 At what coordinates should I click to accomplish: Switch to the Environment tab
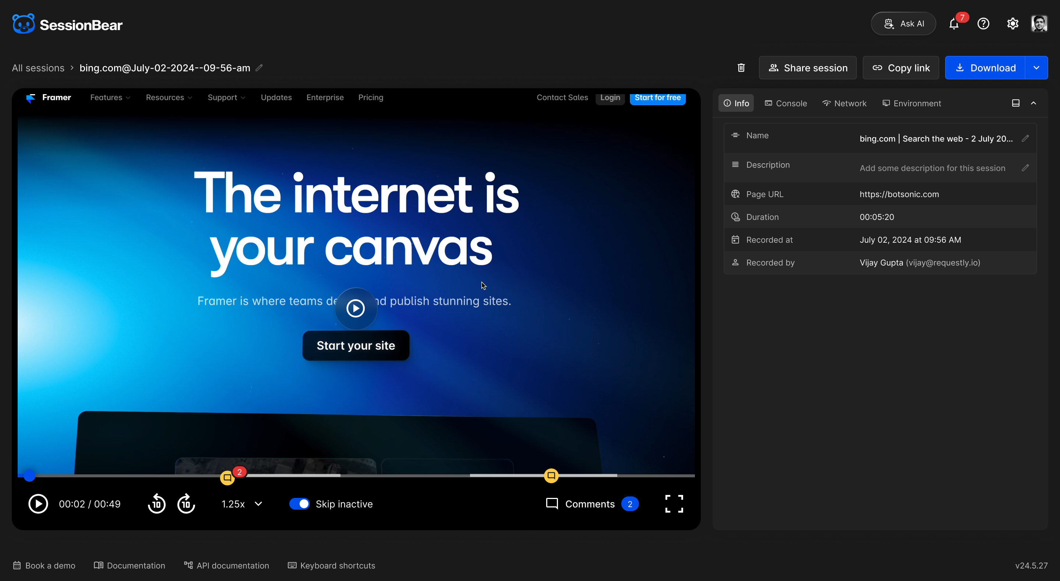click(911, 103)
